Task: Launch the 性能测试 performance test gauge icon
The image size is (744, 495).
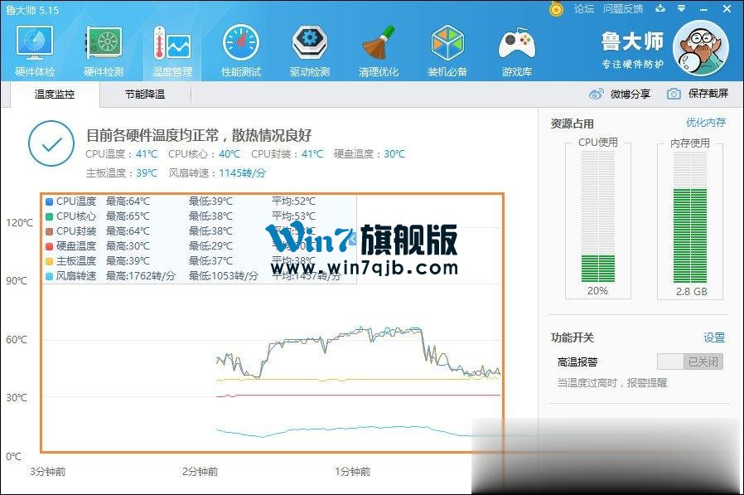Action: (x=241, y=51)
